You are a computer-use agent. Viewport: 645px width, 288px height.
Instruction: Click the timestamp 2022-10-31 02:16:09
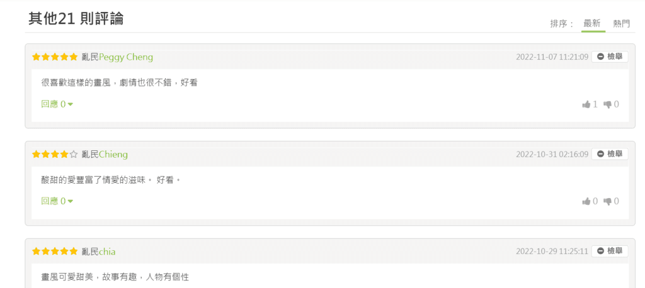[x=552, y=155]
